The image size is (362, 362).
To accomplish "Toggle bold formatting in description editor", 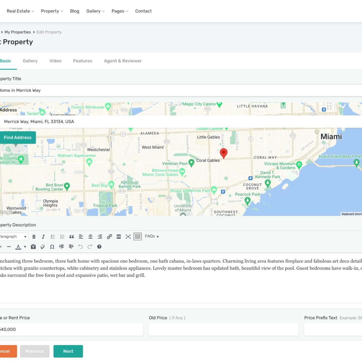I will pyautogui.click(x=34, y=237).
